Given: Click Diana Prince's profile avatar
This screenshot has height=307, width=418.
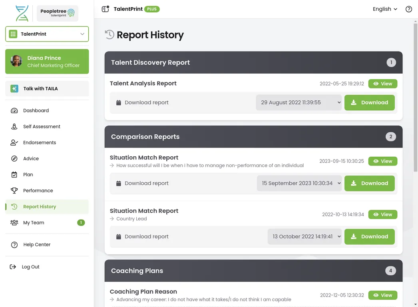Looking at the screenshot, I should point(16,61).
